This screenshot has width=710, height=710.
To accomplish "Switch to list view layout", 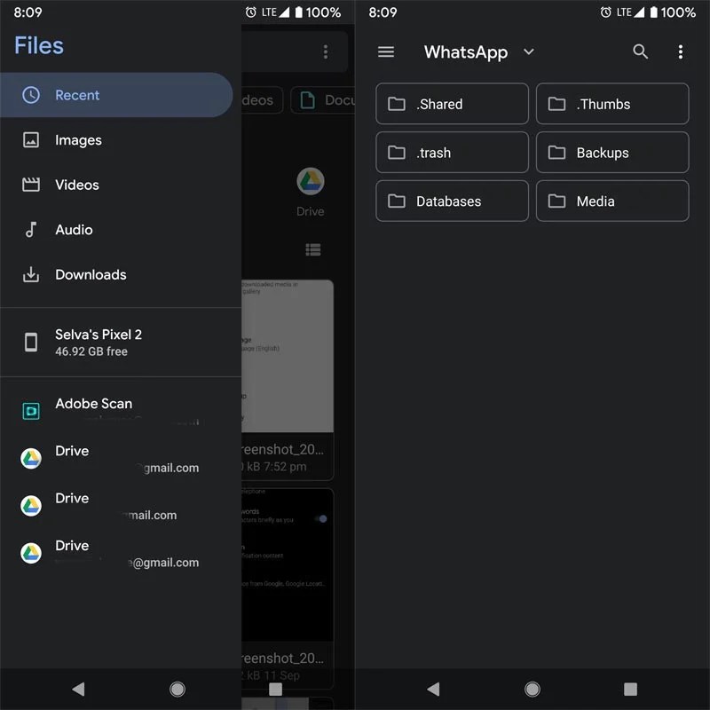I will [x=312, y=249].
